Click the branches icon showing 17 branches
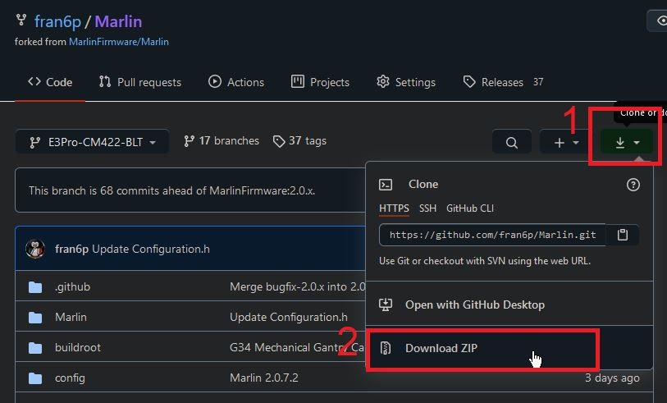667x403 pixels. click(x=189, y=141)
